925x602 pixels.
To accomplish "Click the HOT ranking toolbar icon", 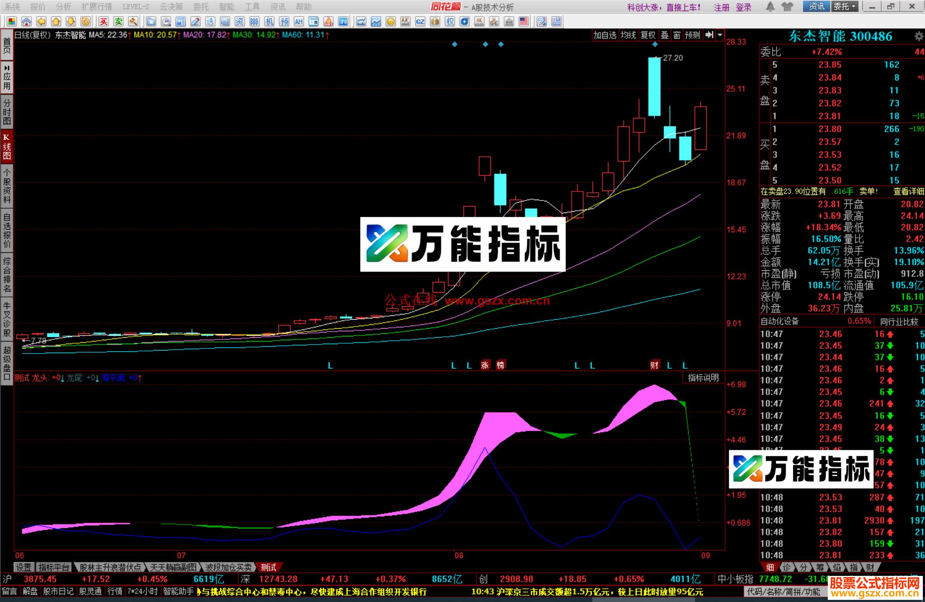I will tap(328, 21).
